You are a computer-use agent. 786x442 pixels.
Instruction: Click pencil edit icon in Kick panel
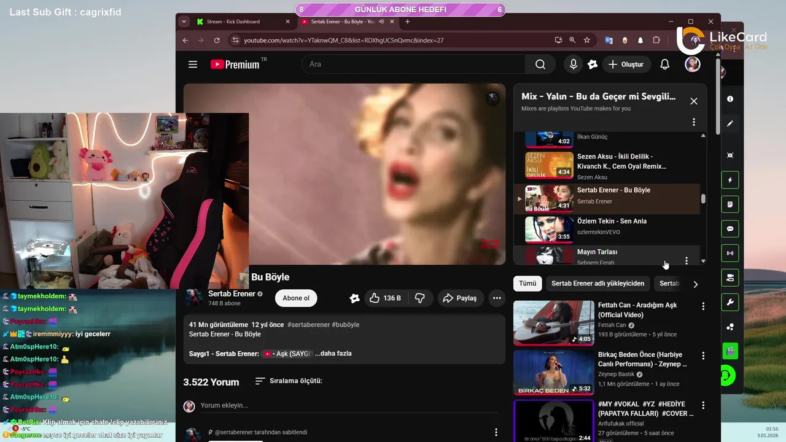tap(730, 123)
